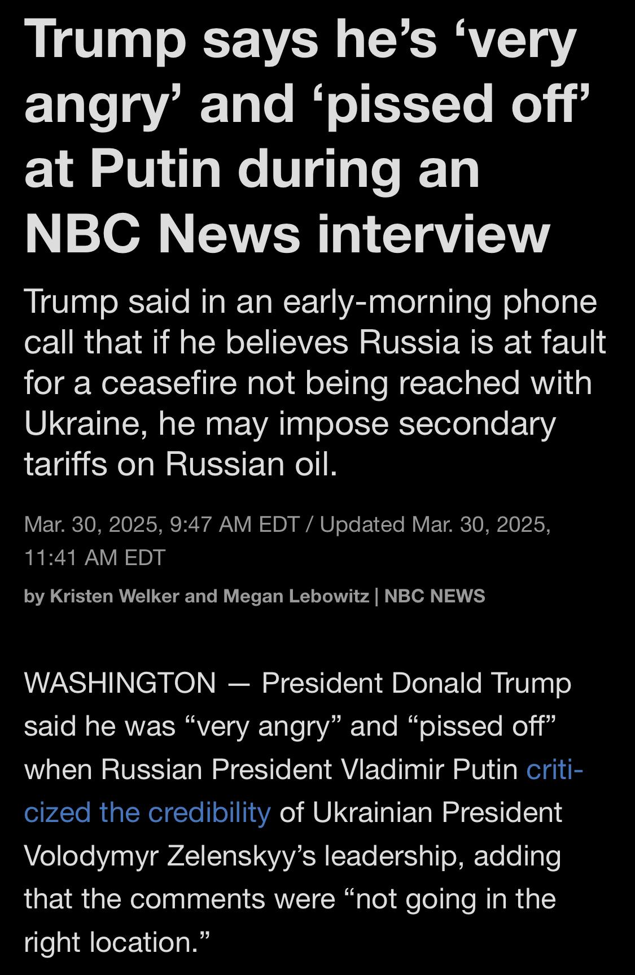Click the Mar. 30, 9:47 AM publish timestamp
This screenshot has height=975, width=635.
tap(161, 524)
